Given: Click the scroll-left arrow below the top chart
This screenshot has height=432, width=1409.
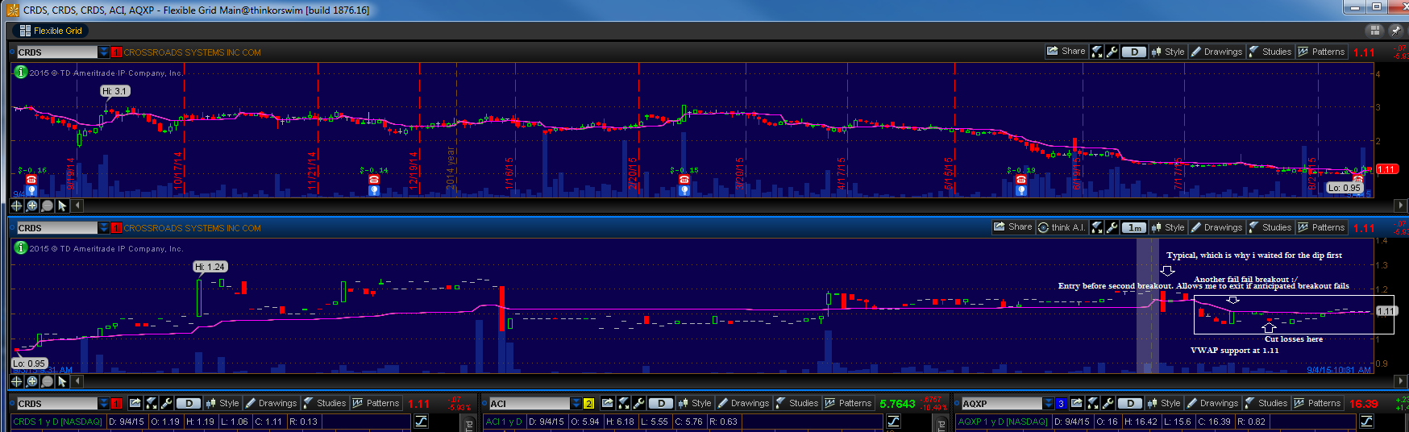Looking at the screenshot, I should (x=78, y=206).
